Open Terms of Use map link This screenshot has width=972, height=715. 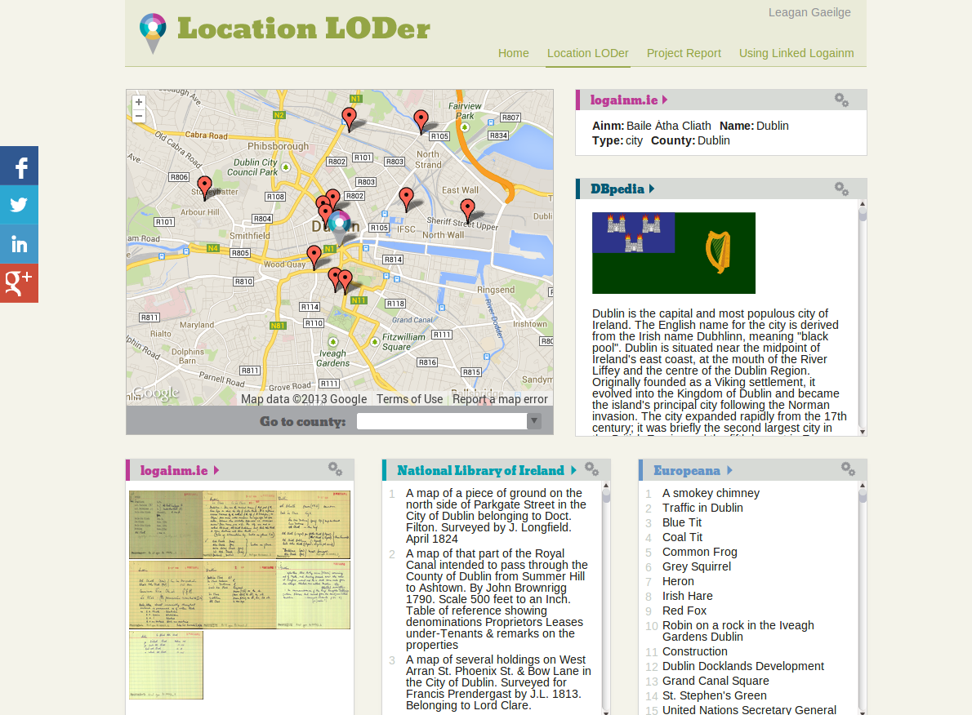coord(409,399)
